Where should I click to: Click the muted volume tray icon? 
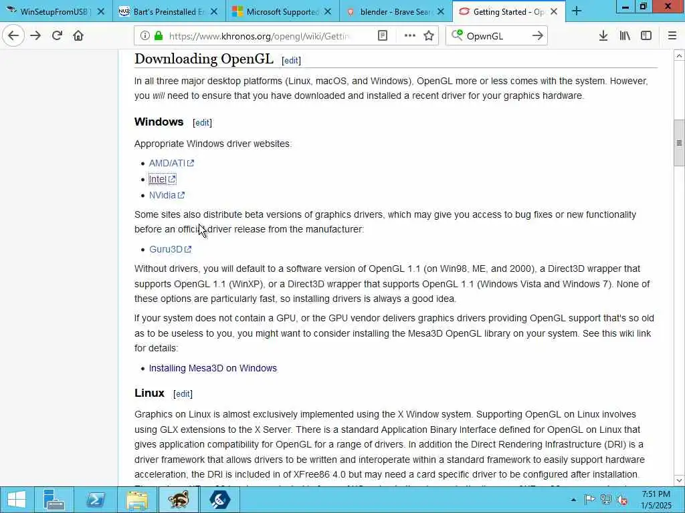point(622,500)
